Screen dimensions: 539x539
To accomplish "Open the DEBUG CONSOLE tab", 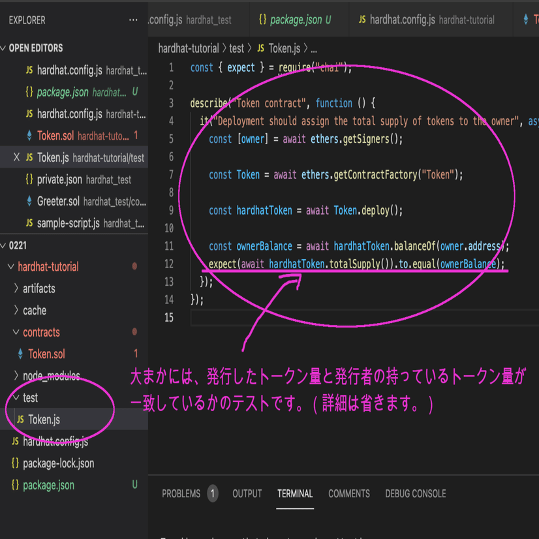I will pos(416,494).
